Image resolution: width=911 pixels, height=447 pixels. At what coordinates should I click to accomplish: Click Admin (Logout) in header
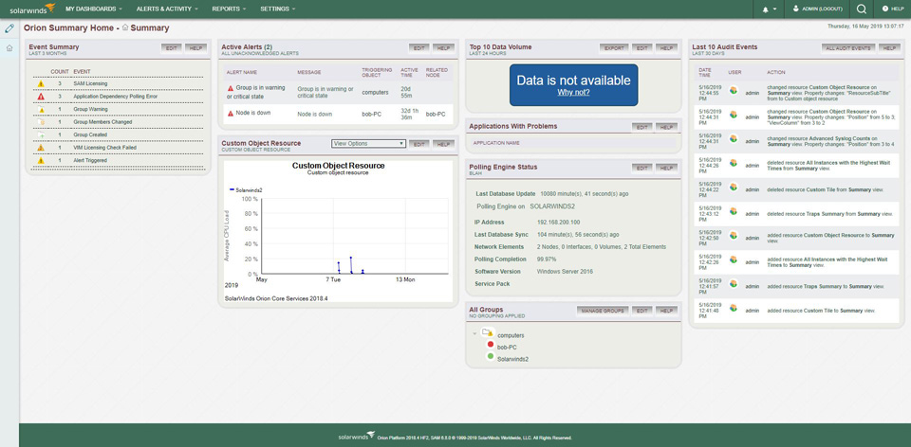pyautogui.click(x=818, y=9)
